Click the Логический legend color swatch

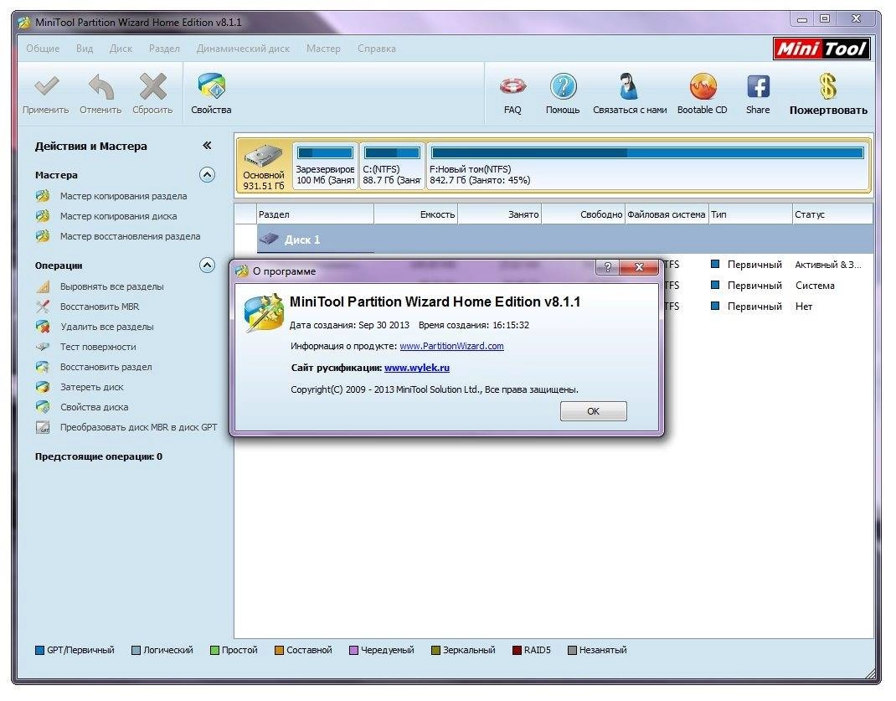point(136,650)
